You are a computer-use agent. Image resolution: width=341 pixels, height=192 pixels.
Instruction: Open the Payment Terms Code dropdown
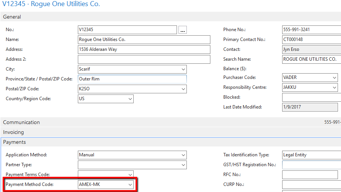tap(130, 175)
